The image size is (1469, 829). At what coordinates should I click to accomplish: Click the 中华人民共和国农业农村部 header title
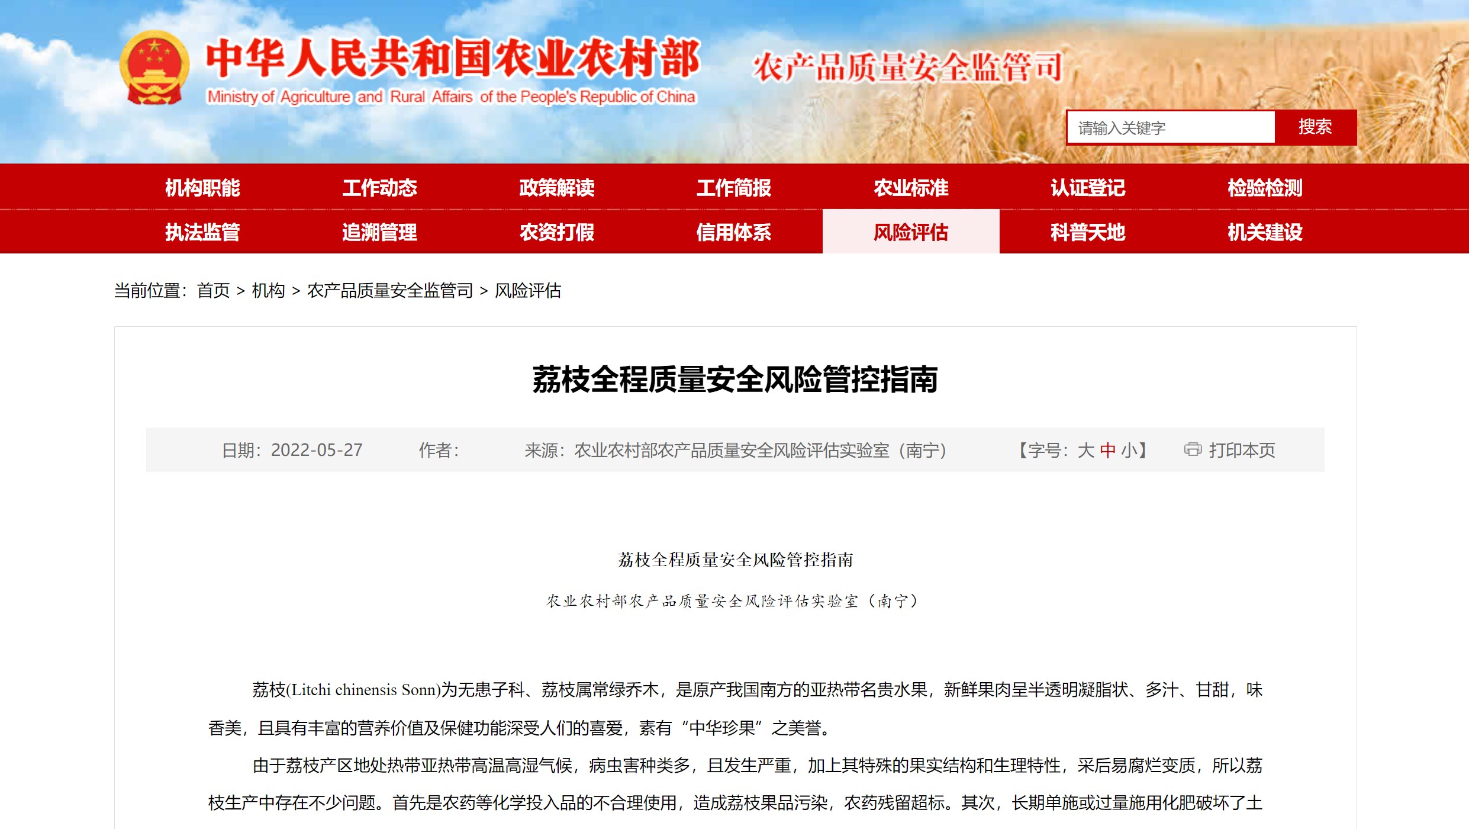tap(453, 59)
